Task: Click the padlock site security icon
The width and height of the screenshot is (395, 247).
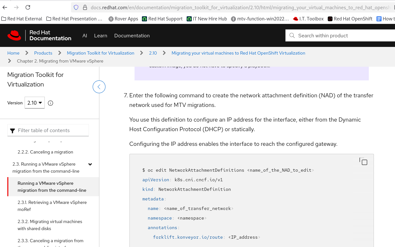Action: point(85,7)
